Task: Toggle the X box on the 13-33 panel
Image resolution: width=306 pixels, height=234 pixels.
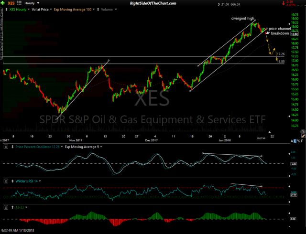Action: click(x=6, y=208)
